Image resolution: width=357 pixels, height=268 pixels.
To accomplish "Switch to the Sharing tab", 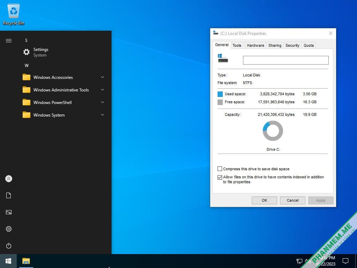I will pyautogui.click(x=275, y=45).
